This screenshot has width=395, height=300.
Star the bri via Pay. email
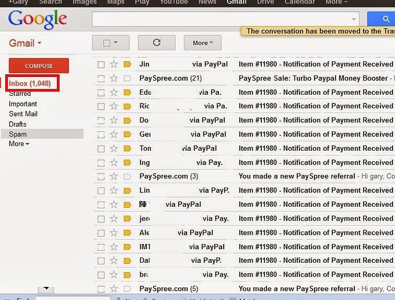(x=114, y=275)
